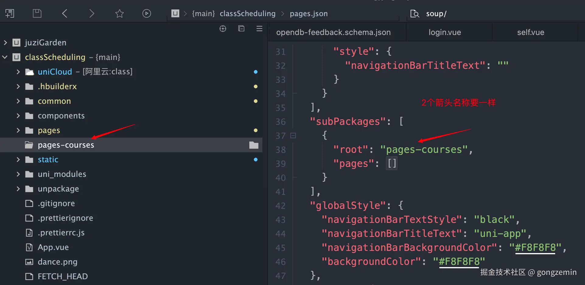Image resolution: width=585 pixels, height=285 pixels.
Task: Switch to the login.vue tab
Action: pyautogui.click(x=445, y=32)
